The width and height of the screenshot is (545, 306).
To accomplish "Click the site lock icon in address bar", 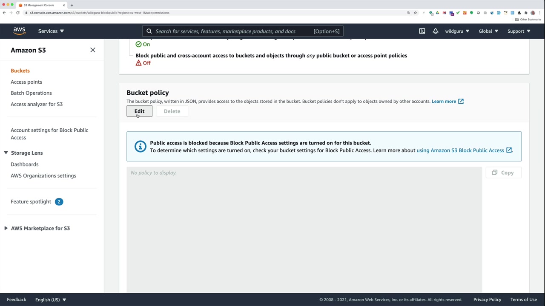I will point(26,13).
